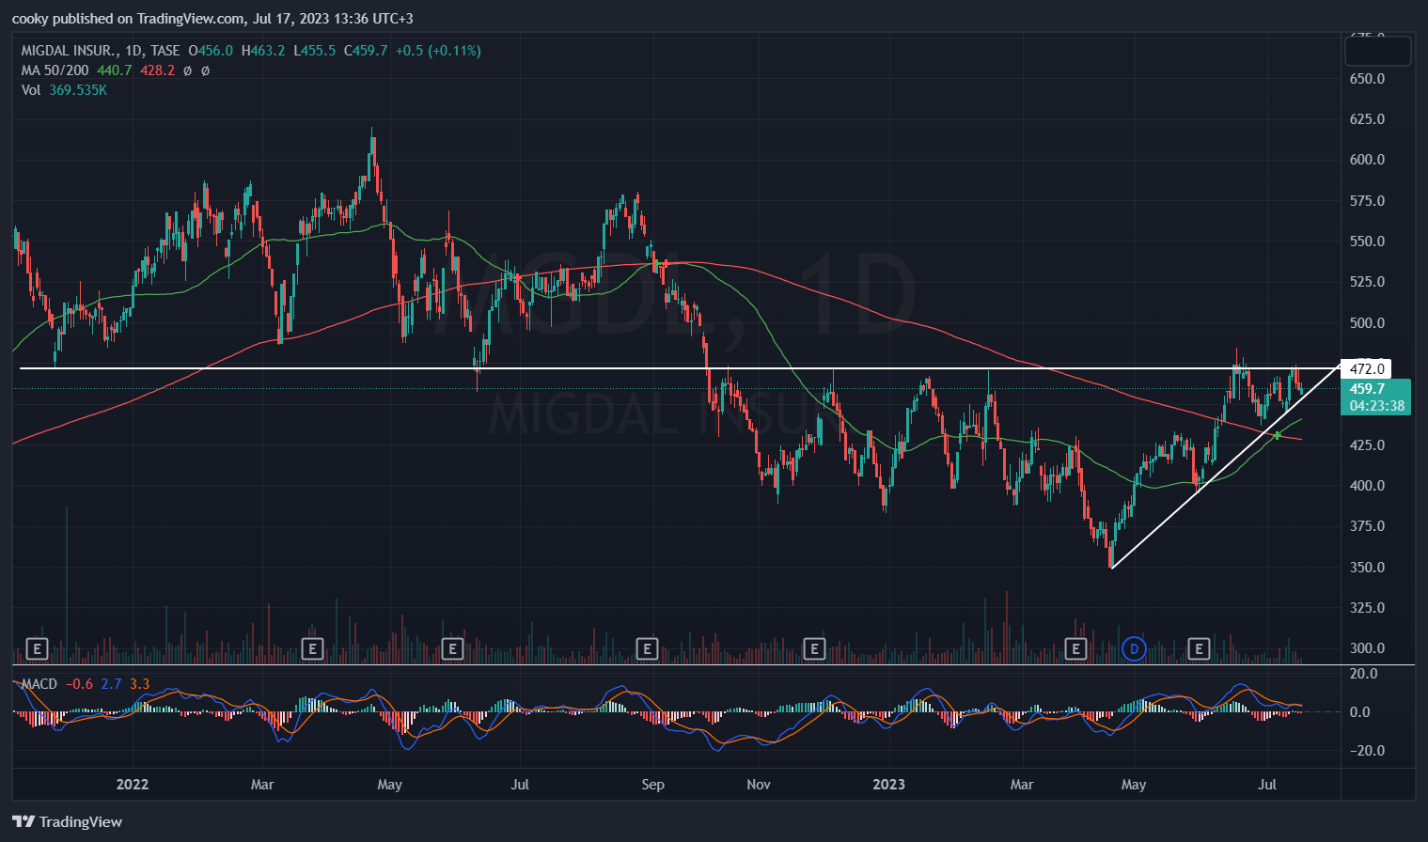Click the 472.0 horizontal line price label
The width and height of the screenshot is (1428, 842).
point(1367,369)
